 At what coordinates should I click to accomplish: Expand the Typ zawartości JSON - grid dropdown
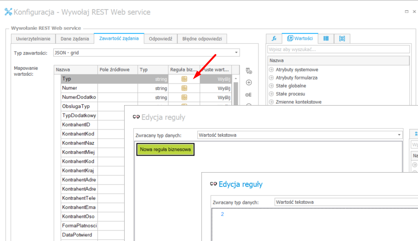(236, 53)
